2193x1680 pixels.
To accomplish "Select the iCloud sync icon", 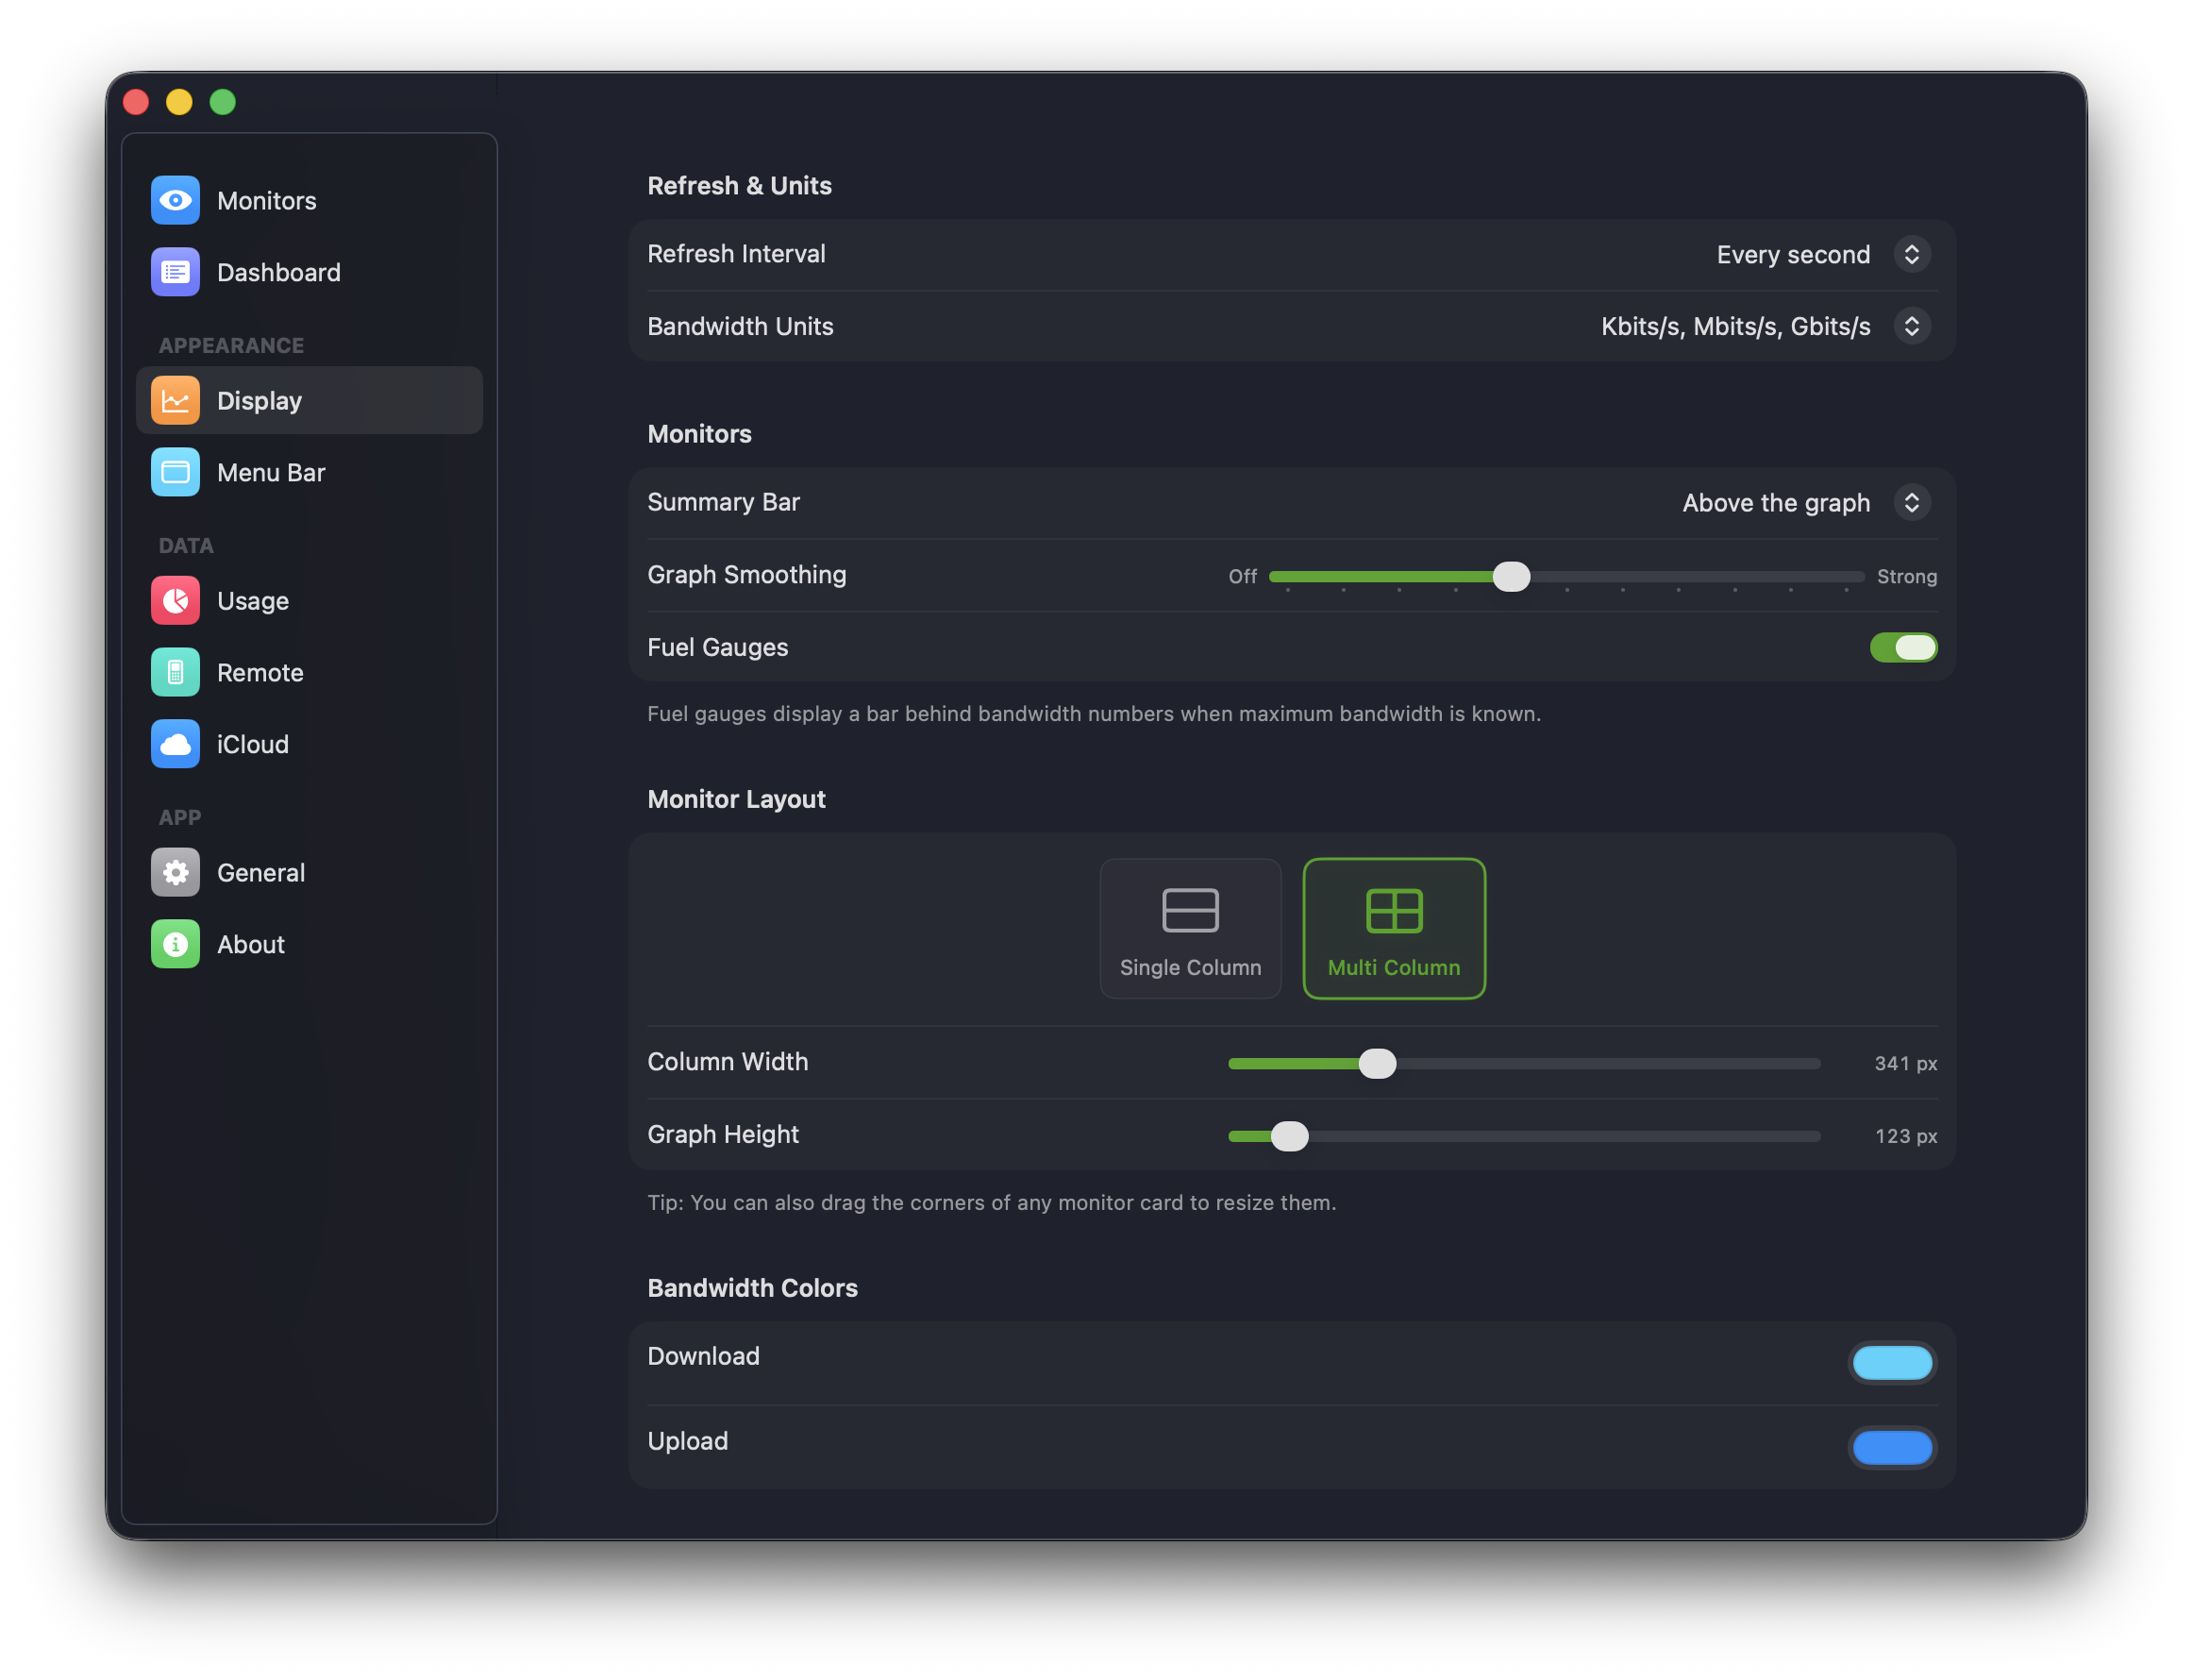I will [175, 744].
